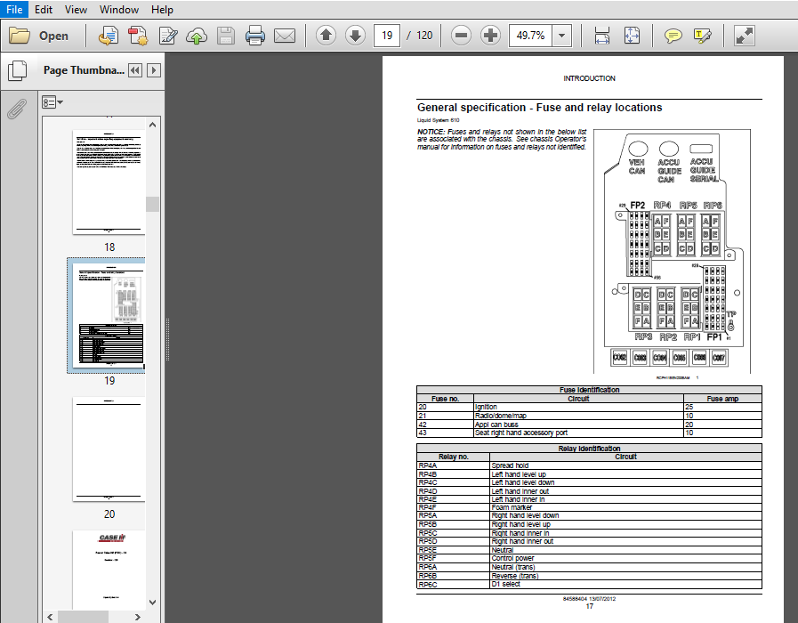Click the fit one full page icon
The width and height of the screenshot is (798, 623).
(x=632, y=36)
